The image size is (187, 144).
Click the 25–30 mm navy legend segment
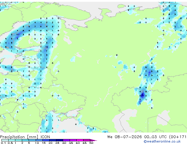pos(60,140)
